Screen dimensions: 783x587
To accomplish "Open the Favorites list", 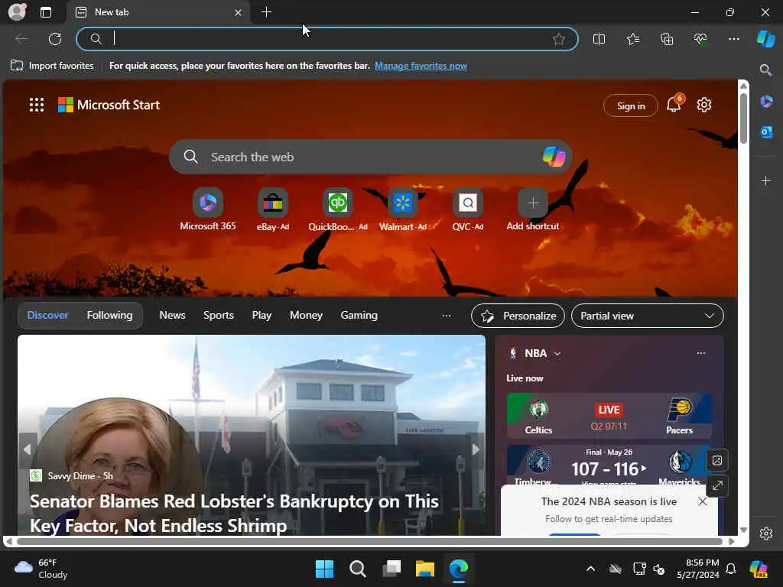I will click(632, 39).
